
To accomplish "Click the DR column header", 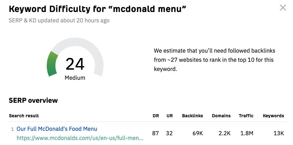I will [x=156, y=116].
